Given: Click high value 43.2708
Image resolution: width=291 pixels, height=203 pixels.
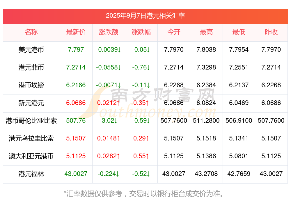Looking at the screenshot, I should coord(206,174).
